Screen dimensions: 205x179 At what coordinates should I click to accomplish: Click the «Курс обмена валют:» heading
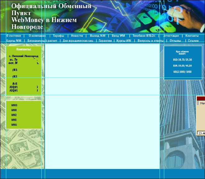(x=182, y=53)
